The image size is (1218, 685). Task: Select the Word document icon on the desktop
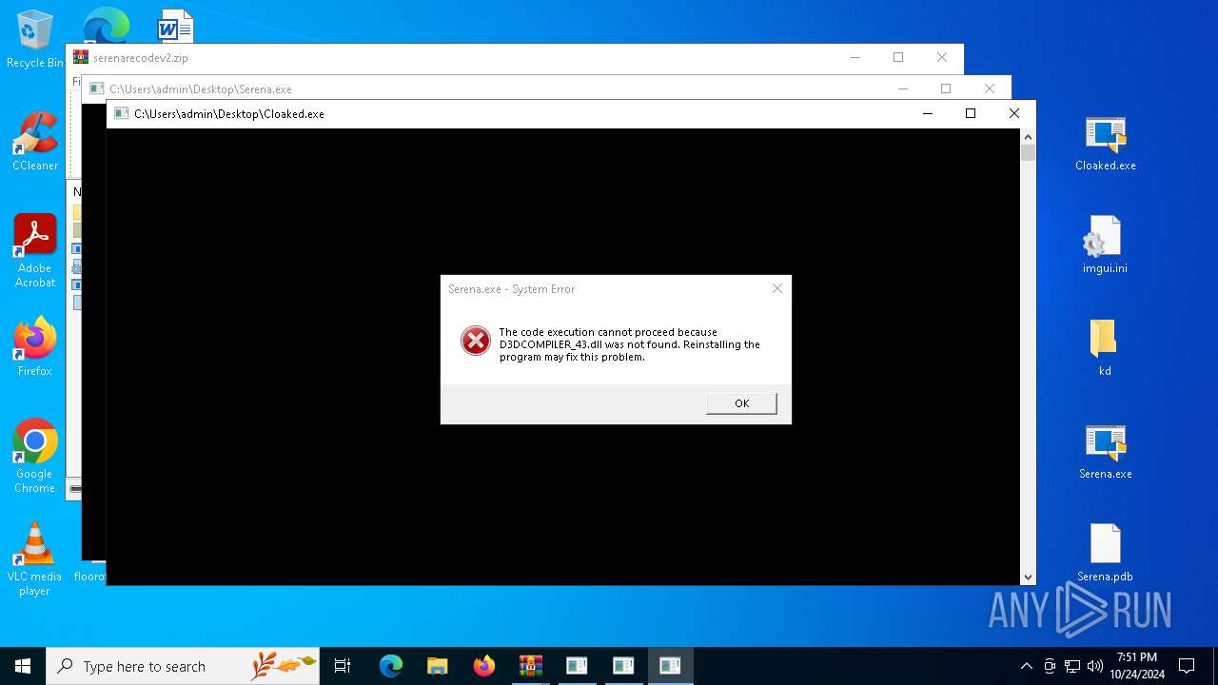[x=176, y=26]
